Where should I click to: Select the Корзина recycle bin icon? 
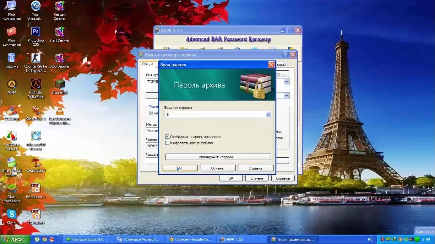(x=12, y=61)
